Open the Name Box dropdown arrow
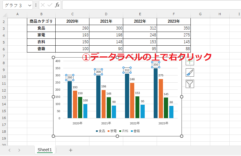Screen dimensions: 241x156 pos(30,6)
